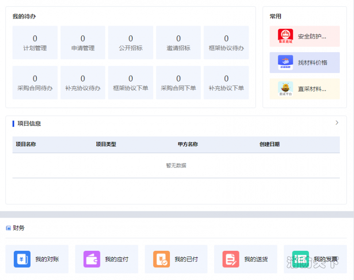Image resolution: width=354 pixels, height=280 pixels.
Task: Select the 公开招标 todo card
Action: click(x=131, y=42)
